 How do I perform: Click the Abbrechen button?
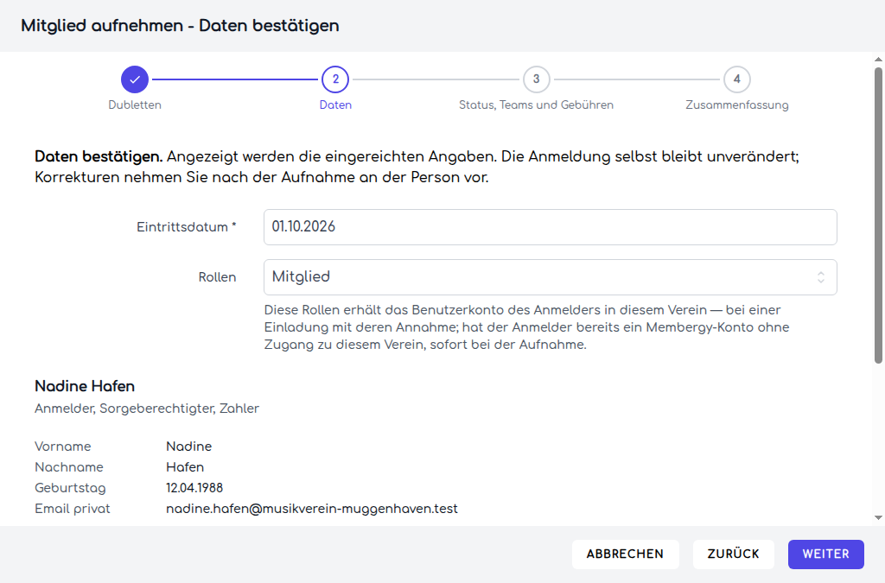625,554
